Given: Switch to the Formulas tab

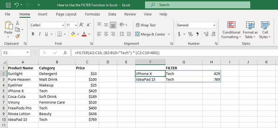Looking at the screenshot, I should [92, 14].
